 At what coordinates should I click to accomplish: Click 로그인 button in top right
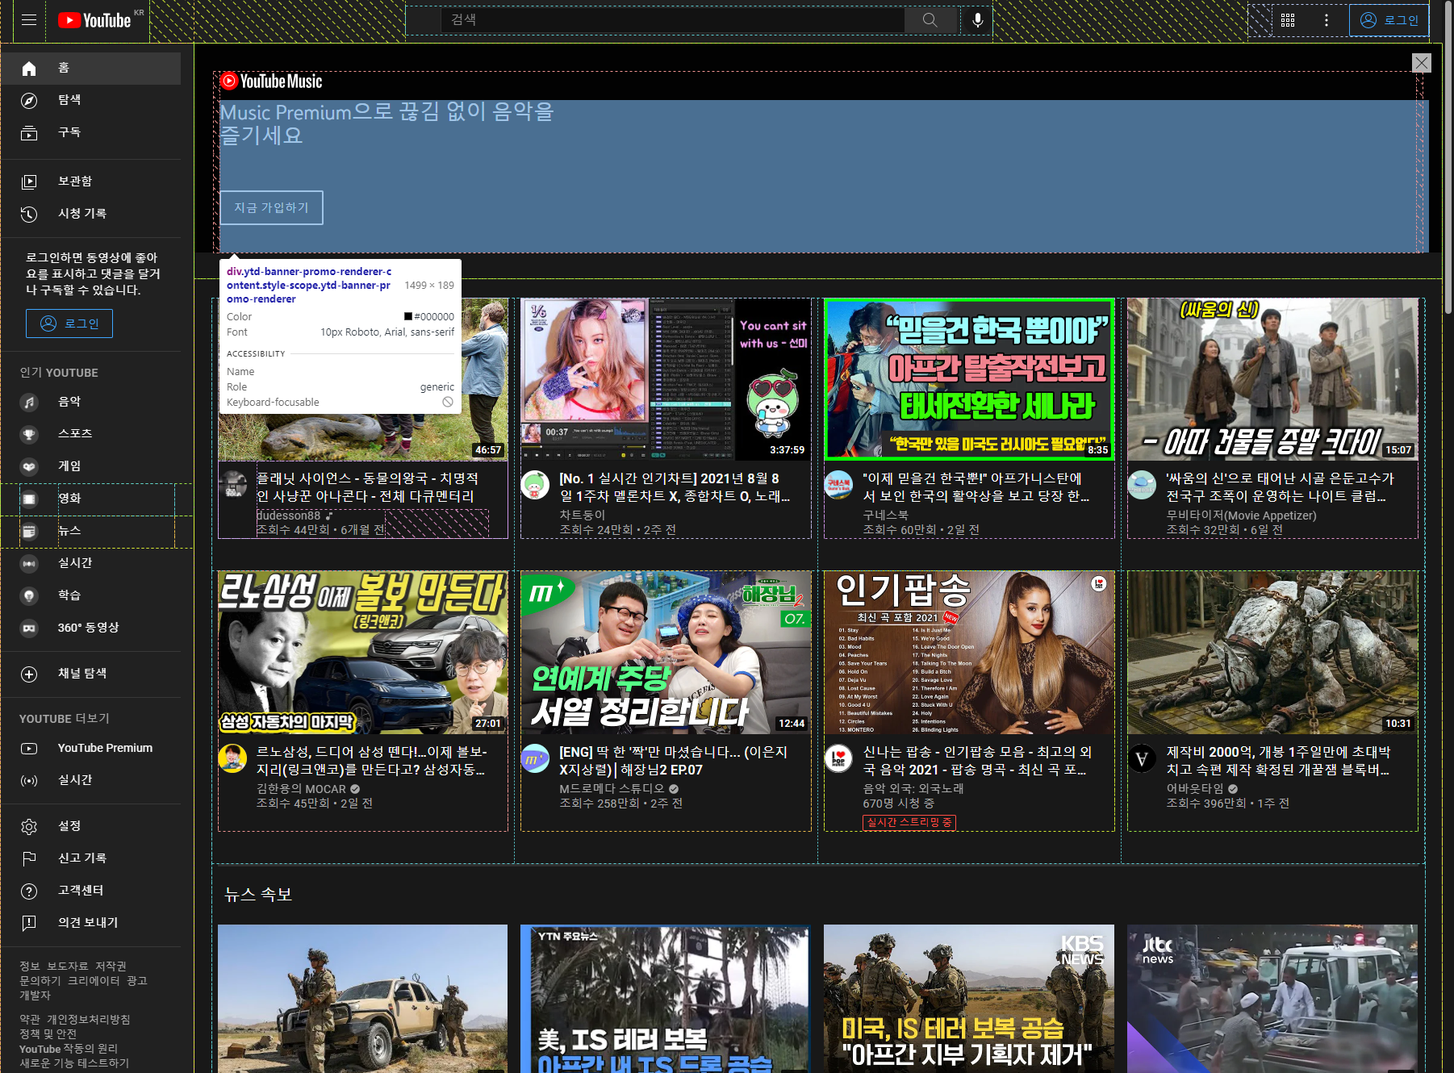1389,20
